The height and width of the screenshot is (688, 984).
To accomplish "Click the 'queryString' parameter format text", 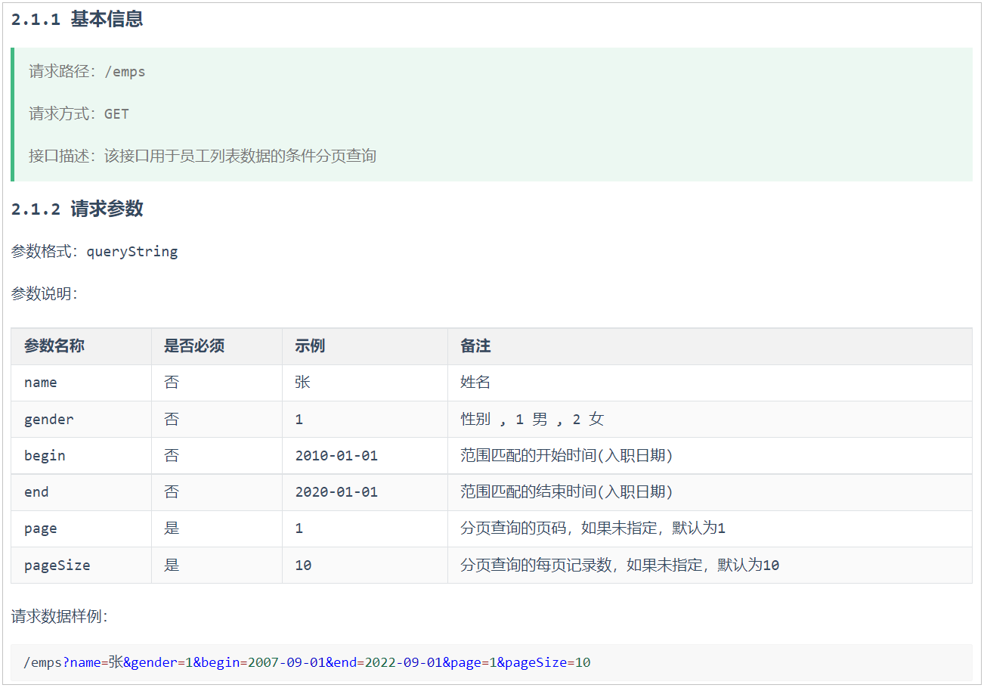I will 132,252.
